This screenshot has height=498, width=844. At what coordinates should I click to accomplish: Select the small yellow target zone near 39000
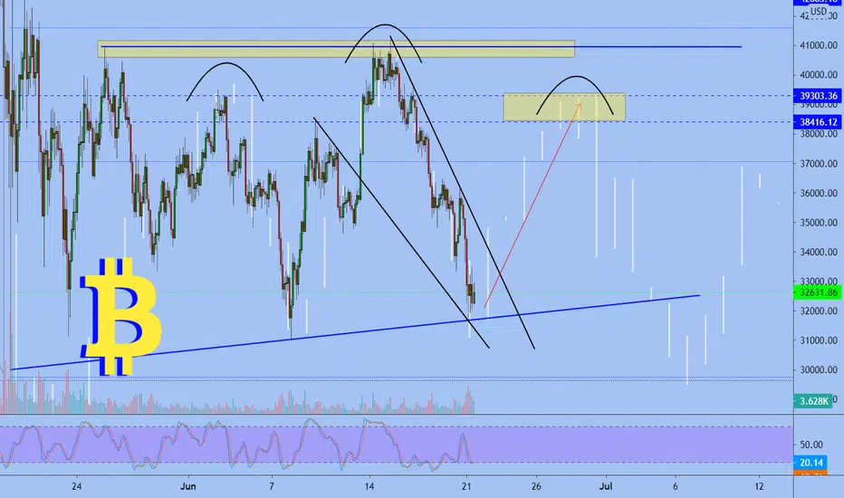(564, 107)
